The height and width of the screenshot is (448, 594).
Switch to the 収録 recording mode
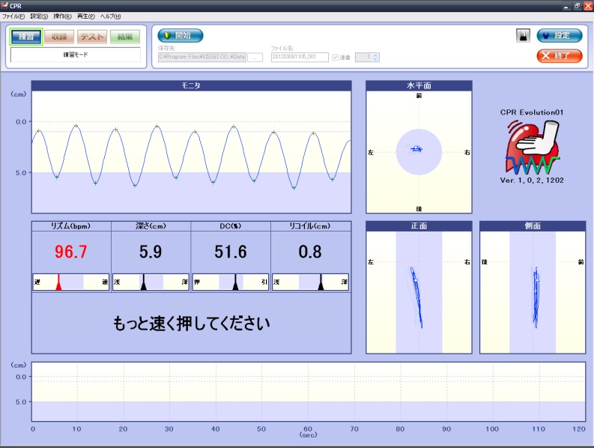pos(59,37)
